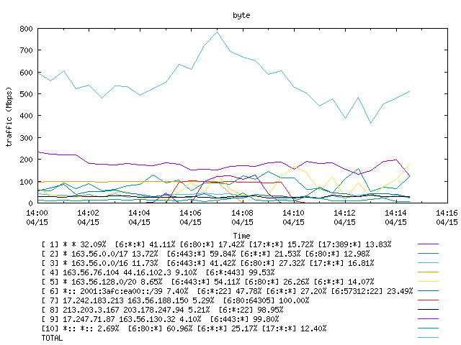Click the [6:80:64305] 100.00% value in entry 7
This screenshot has width=461, height=345.
click(x=266, y=300)
